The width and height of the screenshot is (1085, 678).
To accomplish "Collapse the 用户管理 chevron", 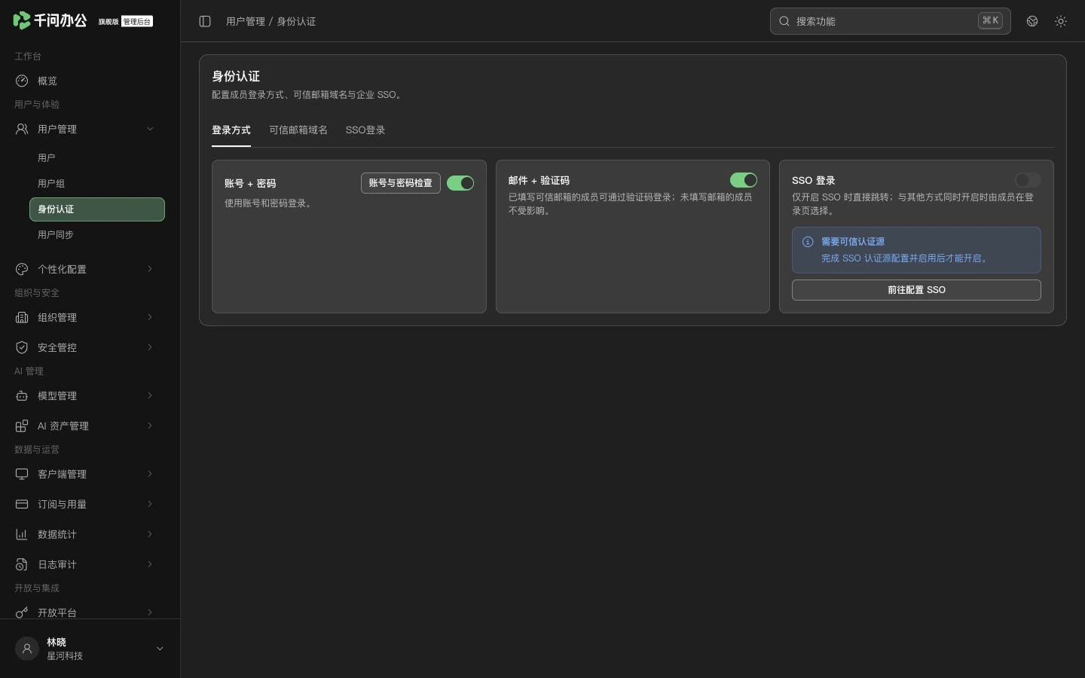I will (150, 129).
